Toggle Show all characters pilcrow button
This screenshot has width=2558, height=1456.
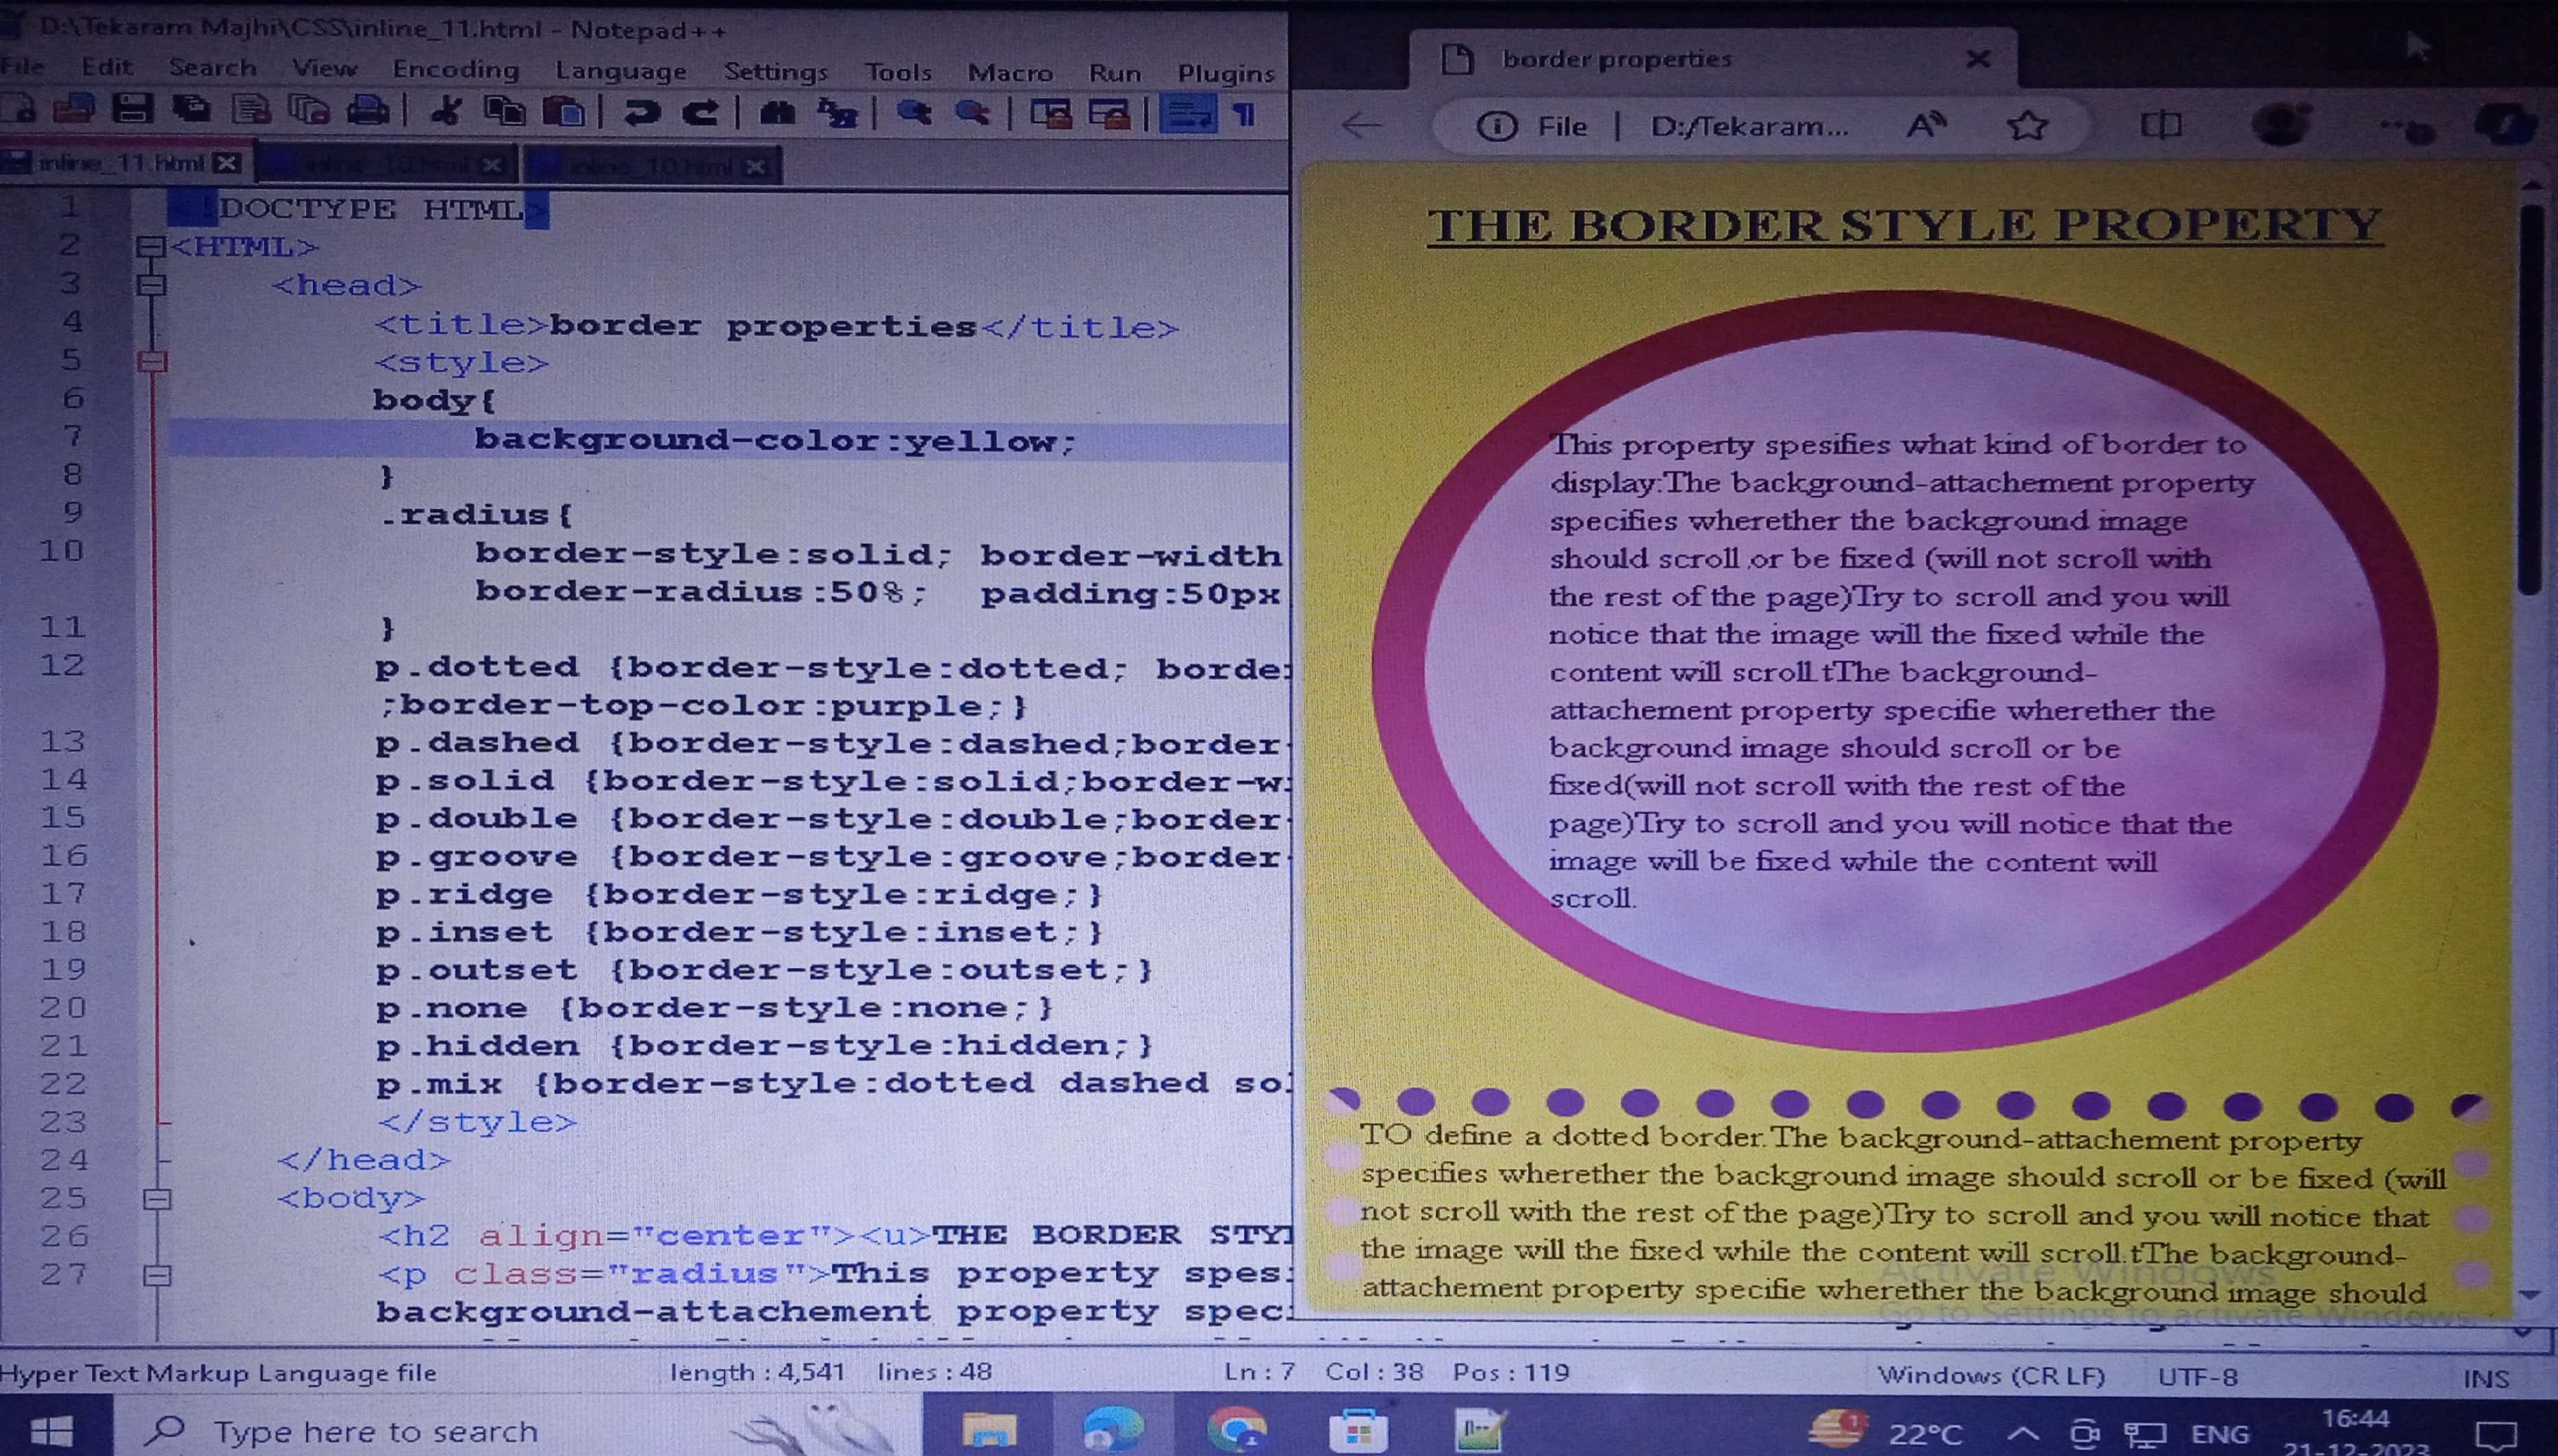(1245, 115)
